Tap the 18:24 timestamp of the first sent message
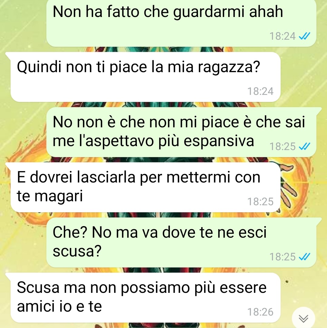The height and width of the screenshot is (328, 327). (282, 36)
